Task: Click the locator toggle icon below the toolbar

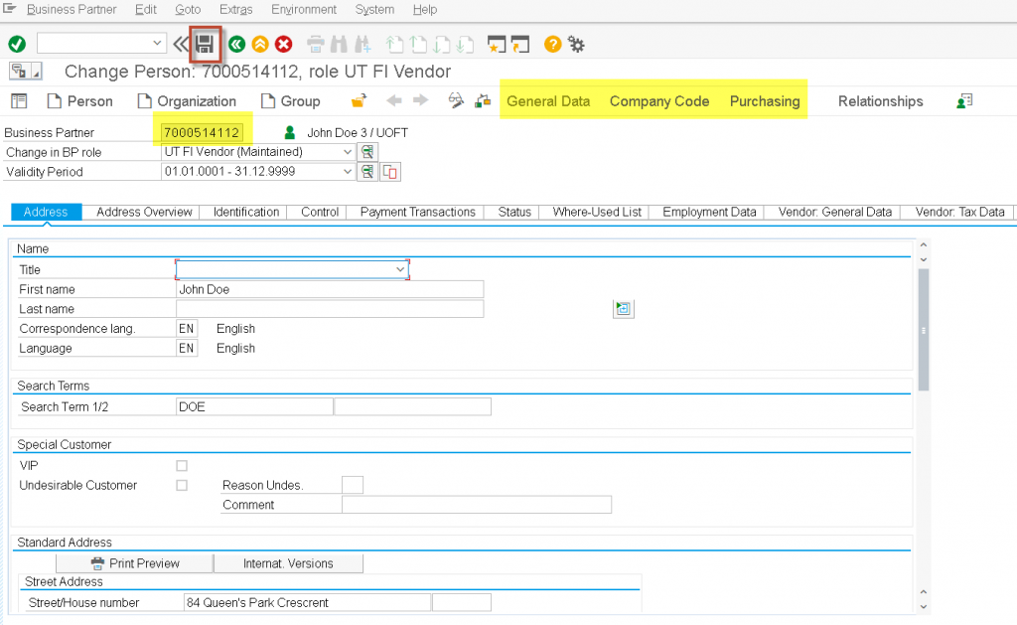Action: 21,72
